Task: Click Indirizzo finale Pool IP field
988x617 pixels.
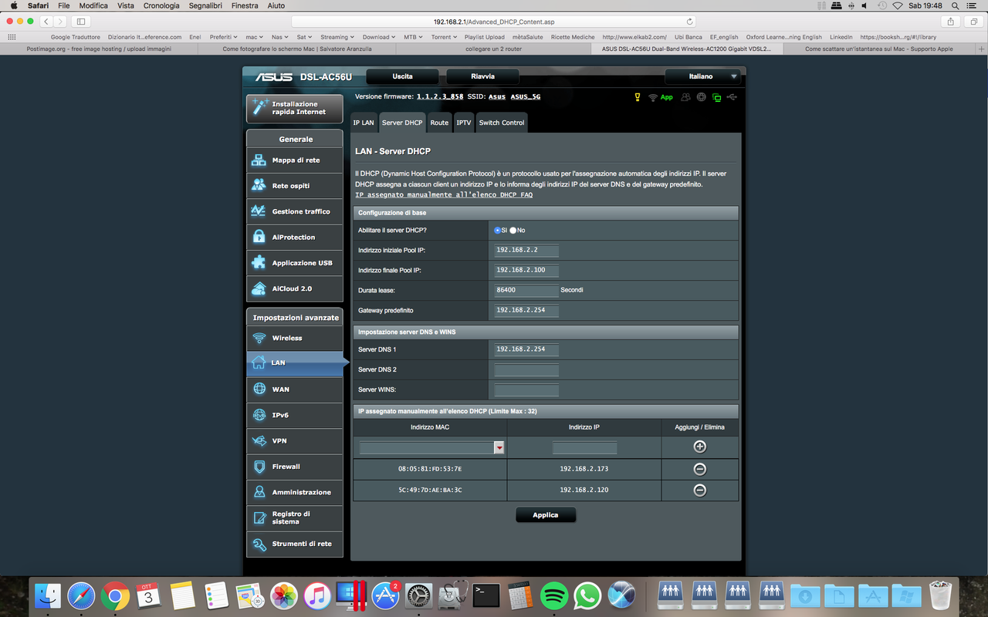Action: point(526,271)
